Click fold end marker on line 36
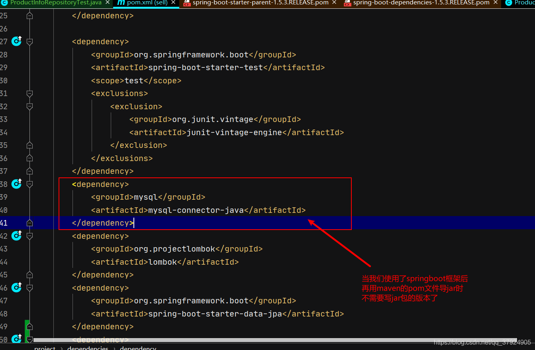 tap(29, 158)
